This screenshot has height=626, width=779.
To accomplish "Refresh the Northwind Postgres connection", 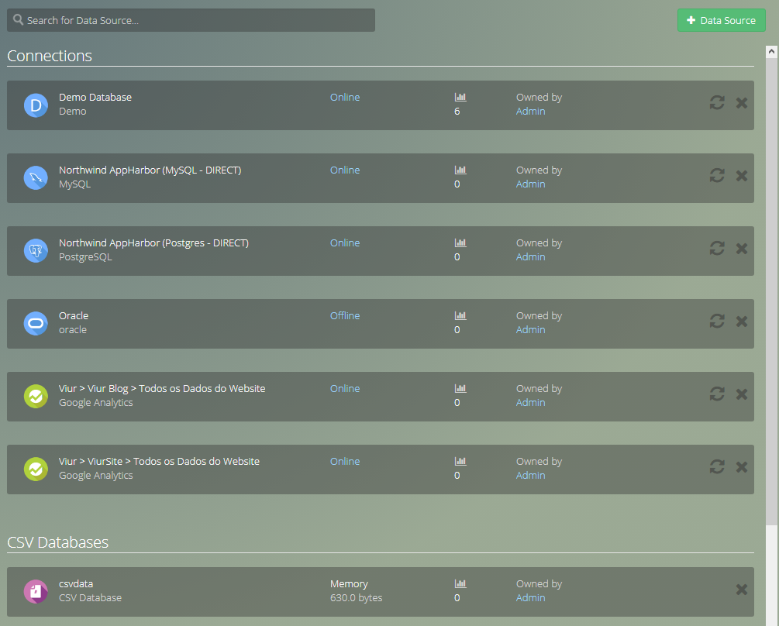I will click(717, 248).
